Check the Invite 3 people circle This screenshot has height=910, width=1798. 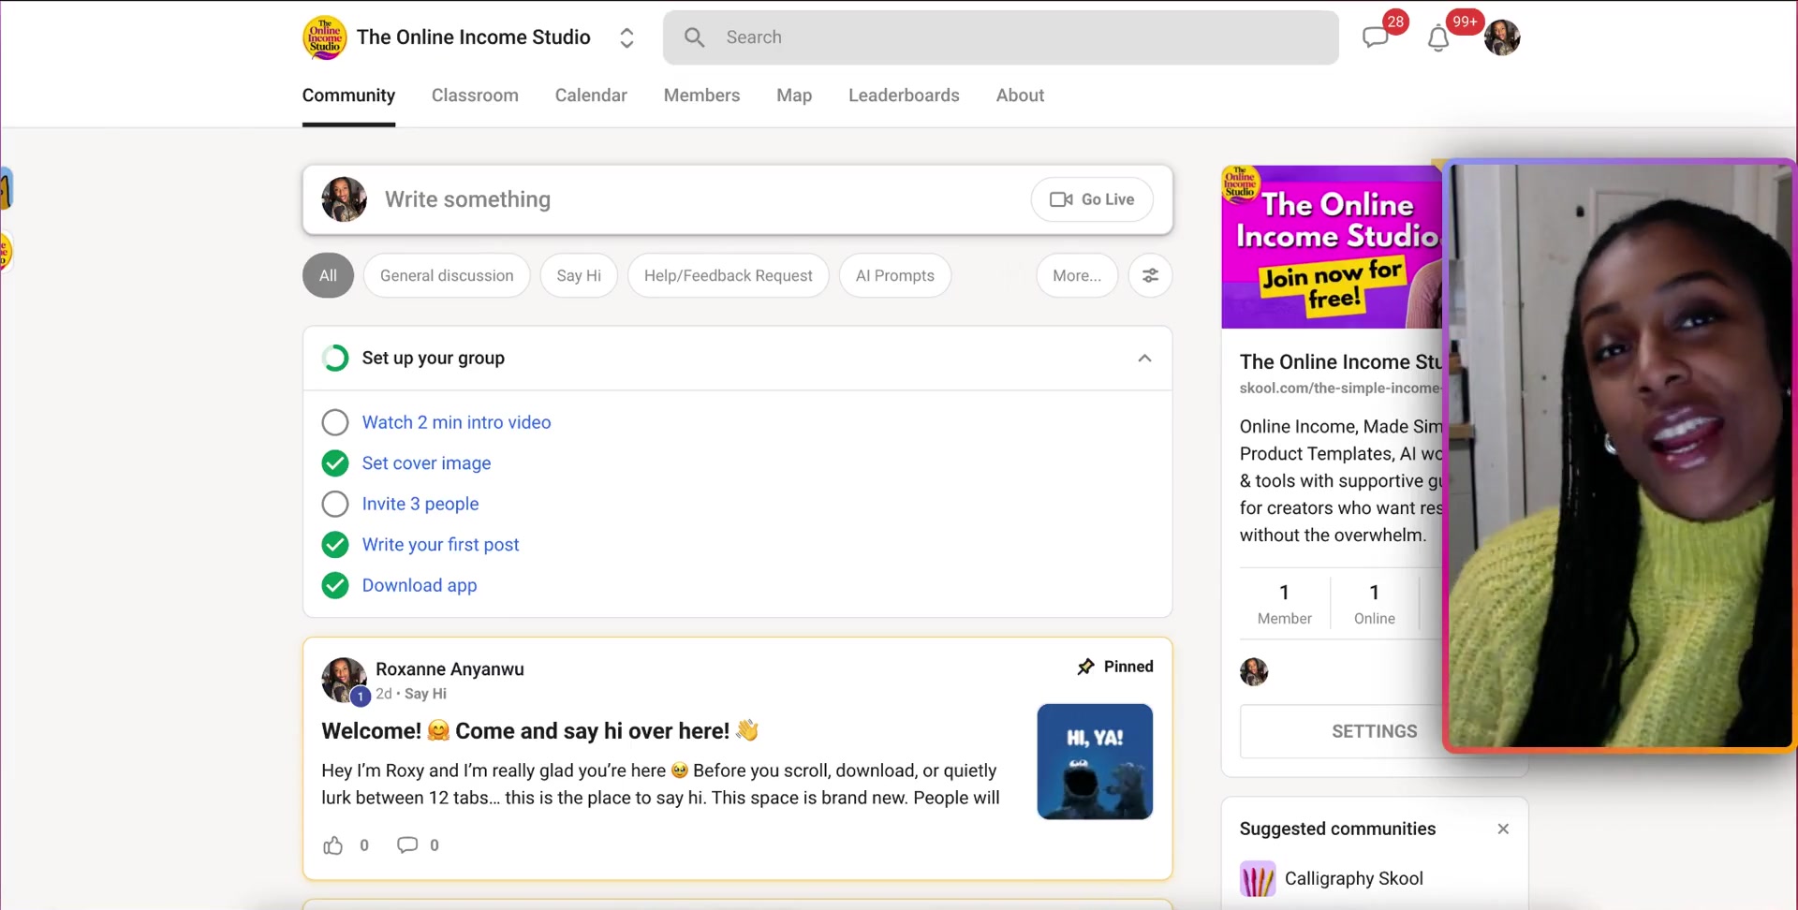point(335,504)
